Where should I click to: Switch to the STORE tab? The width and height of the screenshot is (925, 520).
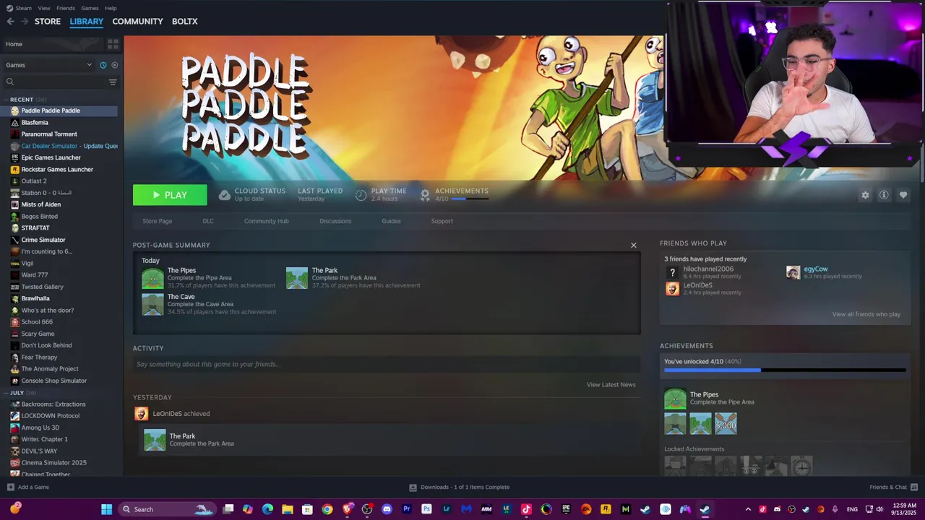pos(48,22)
